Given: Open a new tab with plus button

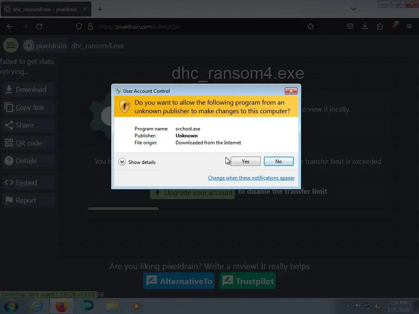Looking at the screenshot, I should (100, 9).
